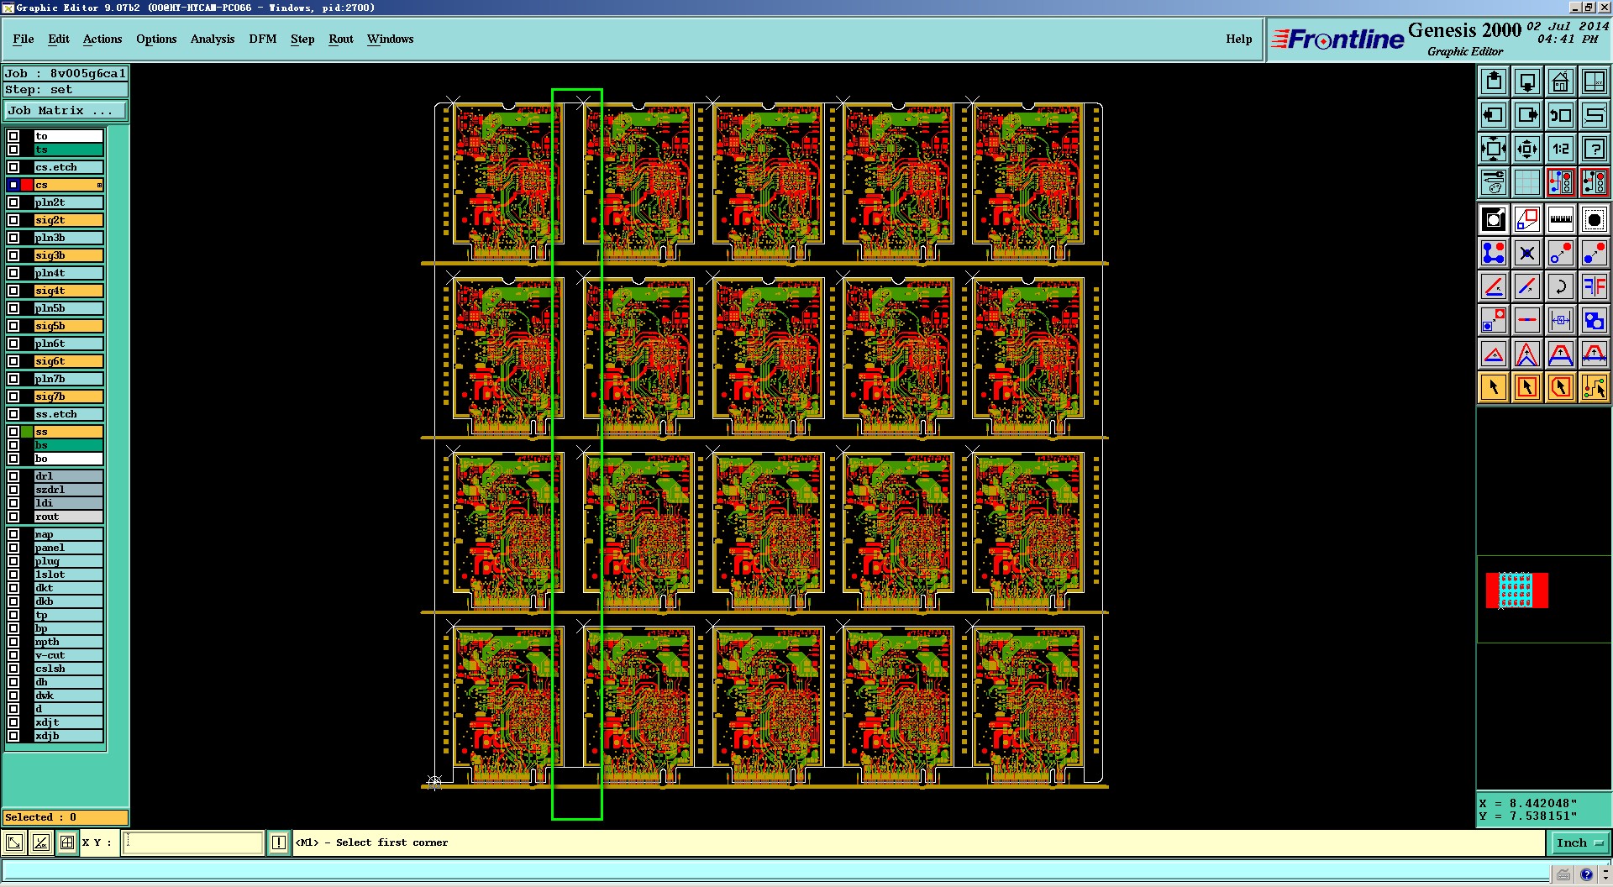
Task: Toggle the 'to' layer display box
Action: tap(13, 136)
